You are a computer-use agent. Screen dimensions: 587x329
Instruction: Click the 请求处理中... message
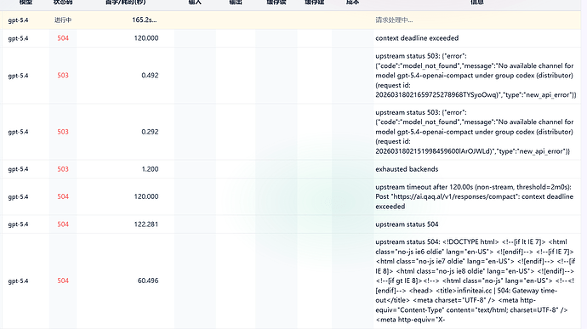point(394,20)
